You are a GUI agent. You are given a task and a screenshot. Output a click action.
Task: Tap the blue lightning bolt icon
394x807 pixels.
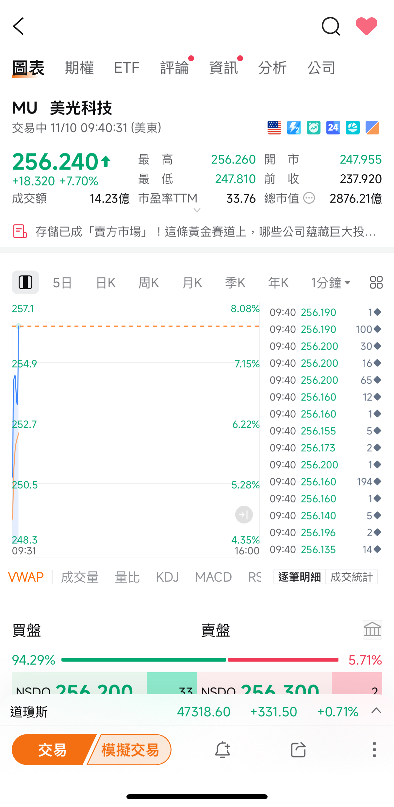coord(294,128)
